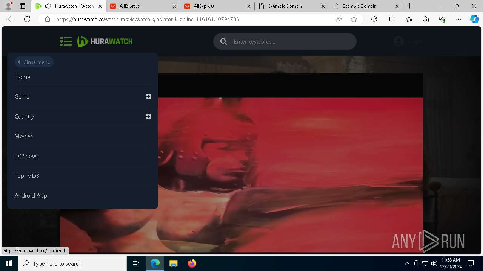Focus the Enter keywords search field
Viewport: 483px width, 271px height.
285,41
